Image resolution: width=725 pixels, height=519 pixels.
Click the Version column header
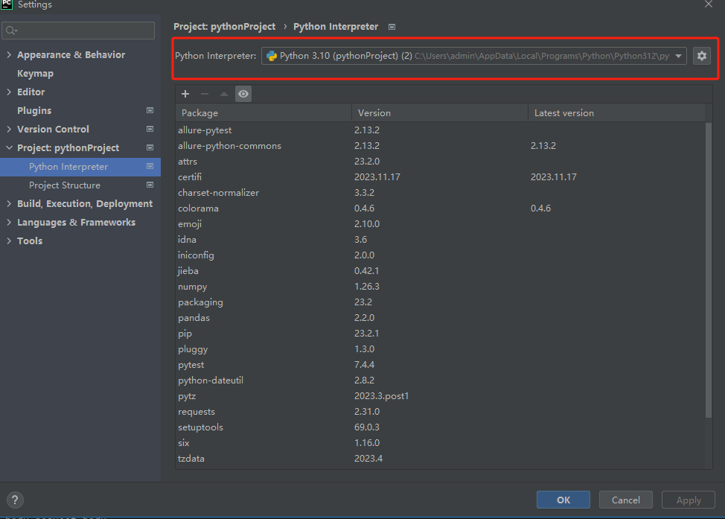[x=440, y=113]
